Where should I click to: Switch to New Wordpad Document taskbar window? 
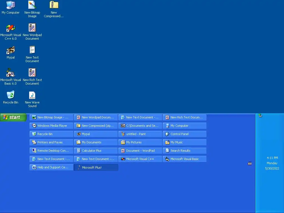(x=96, y=117)
